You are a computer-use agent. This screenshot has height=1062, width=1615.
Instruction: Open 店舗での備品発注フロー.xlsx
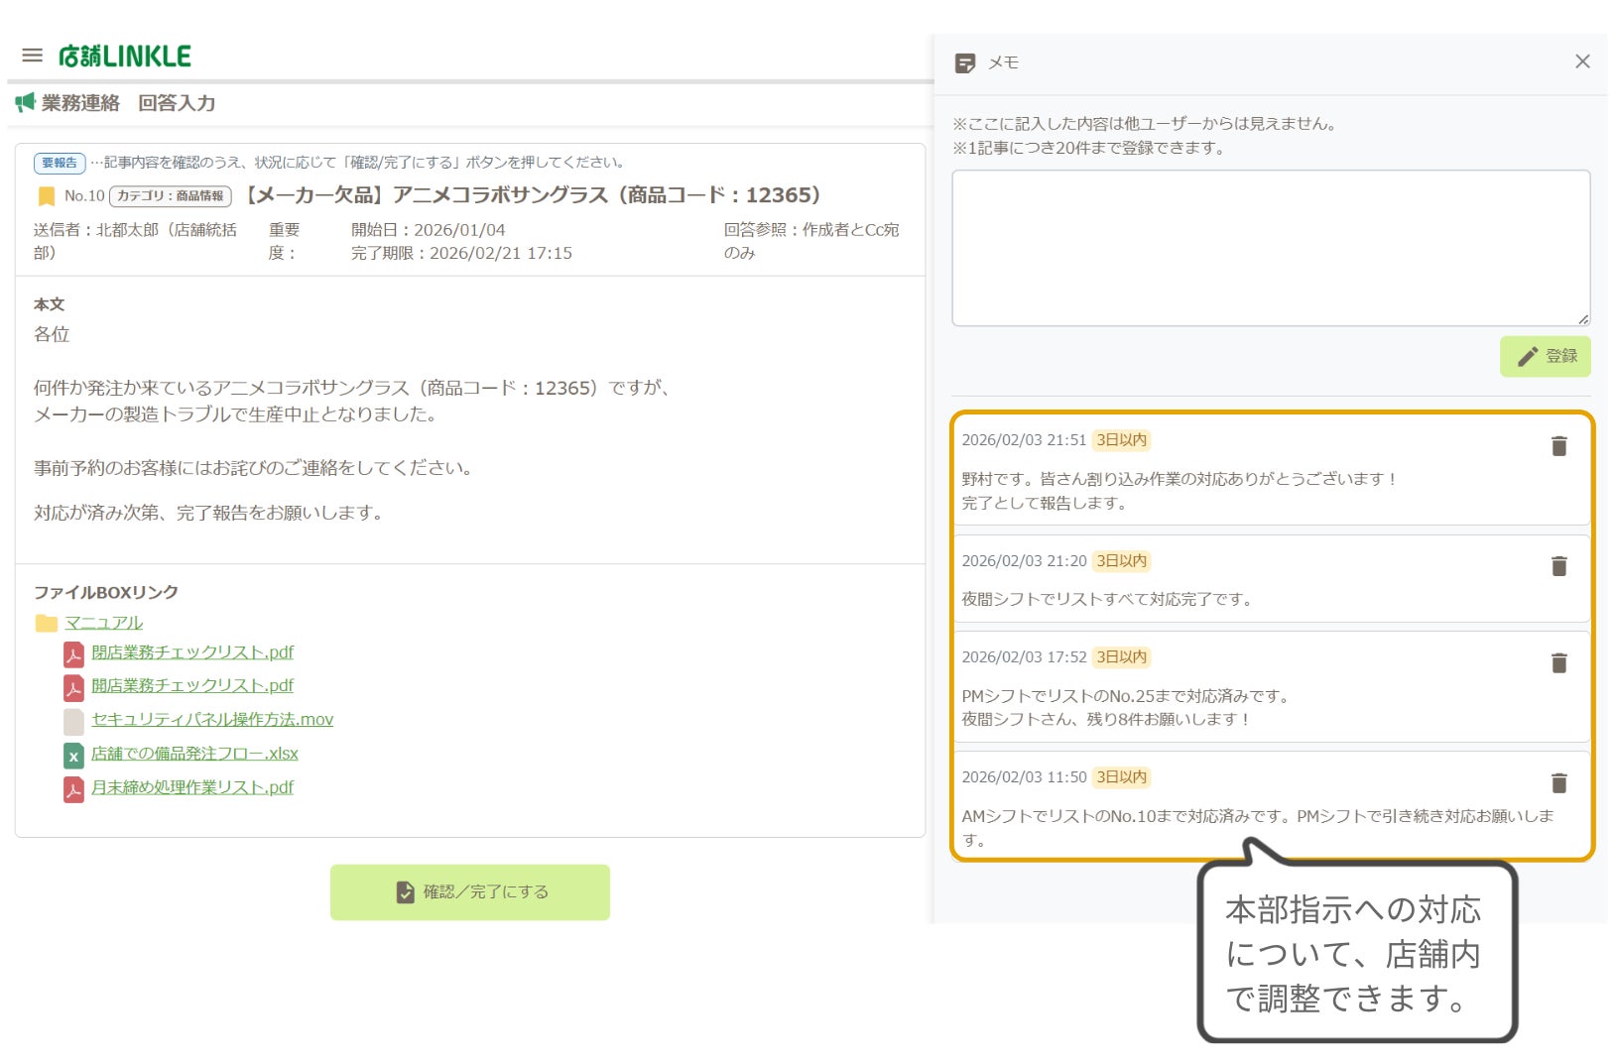tap(194, 753)
